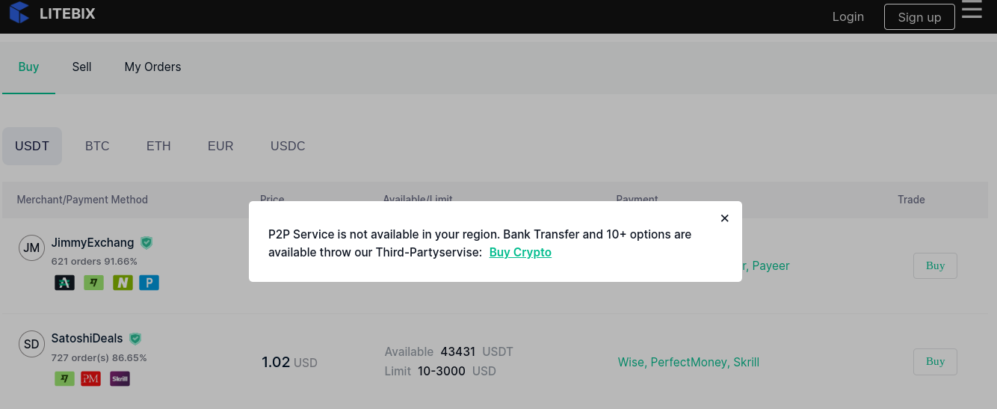Click the Litebix cube logo
This screenshot has width=997, height=409.
point(19,12)
